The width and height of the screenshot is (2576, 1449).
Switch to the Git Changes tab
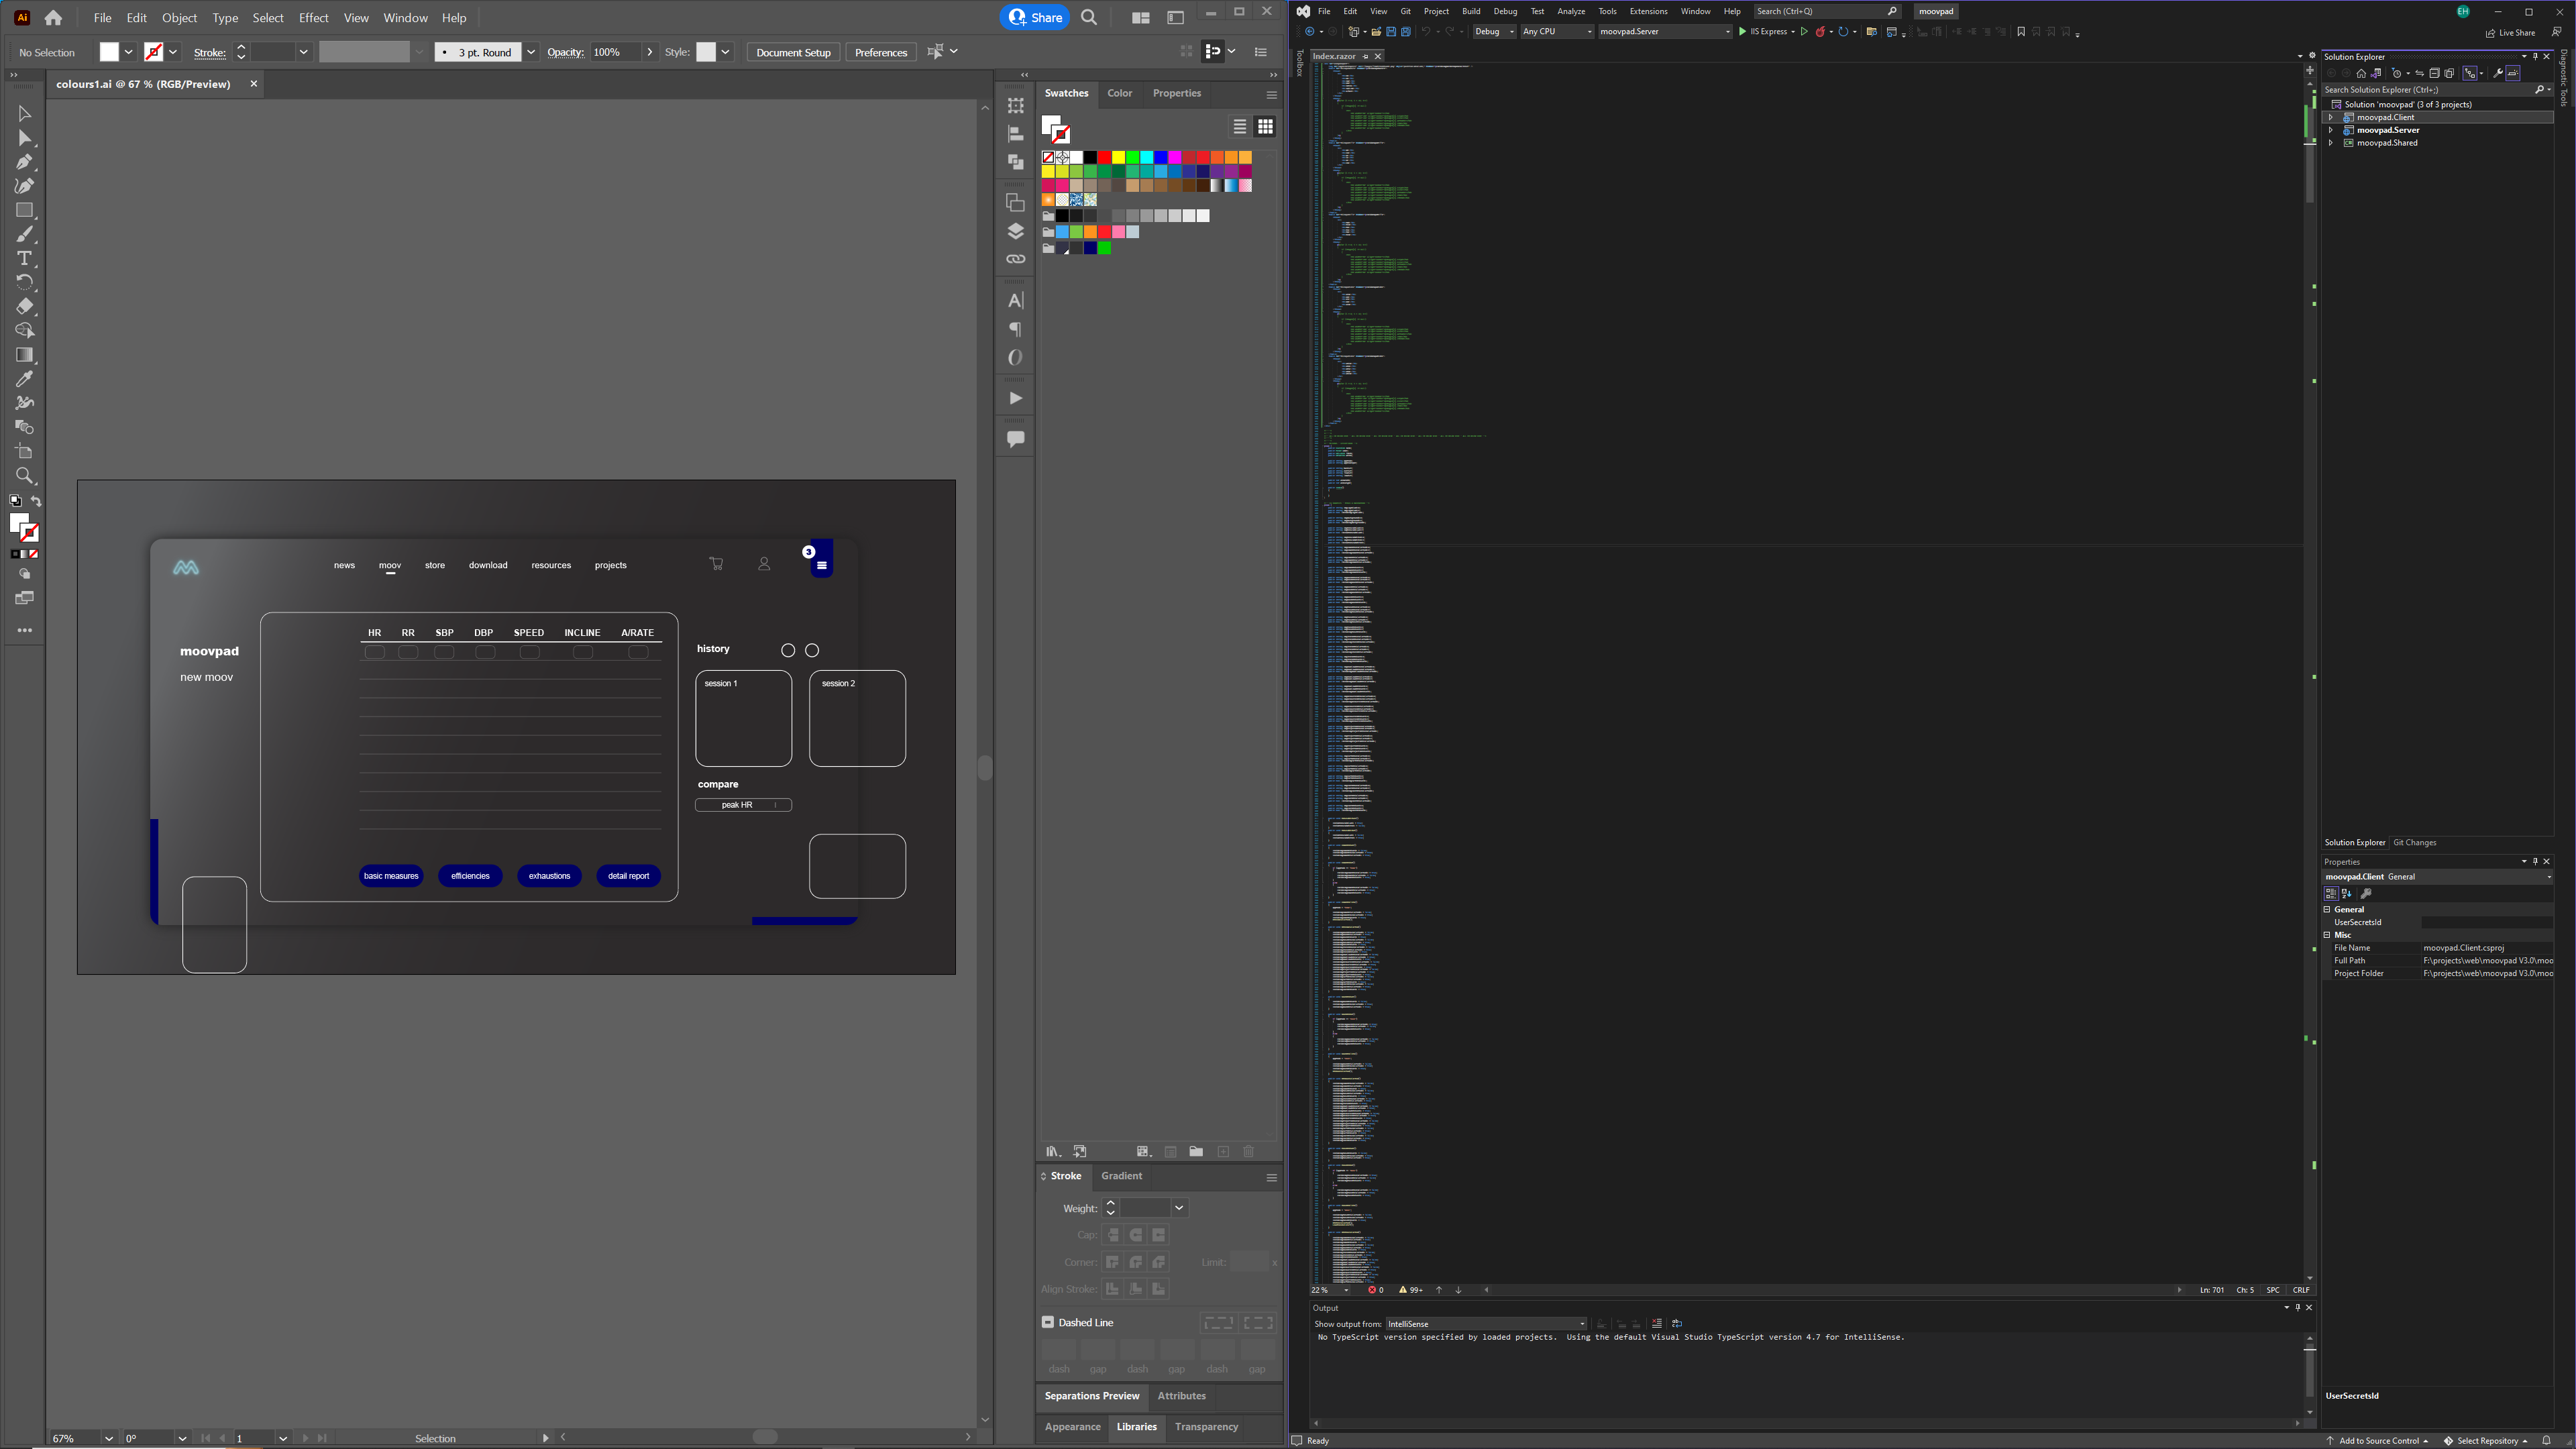(x=2414, y=842)
